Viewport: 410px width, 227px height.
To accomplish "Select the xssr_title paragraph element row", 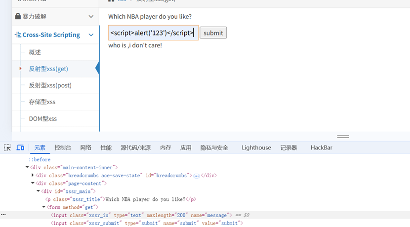I will [121, 199].
